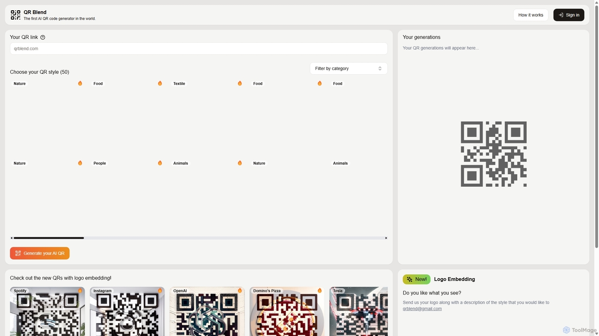The height and width of the screenshot is (336, 599).
Task: Select the Domino's Pizza QR thumbnail
Action: [x=287, y=311]
